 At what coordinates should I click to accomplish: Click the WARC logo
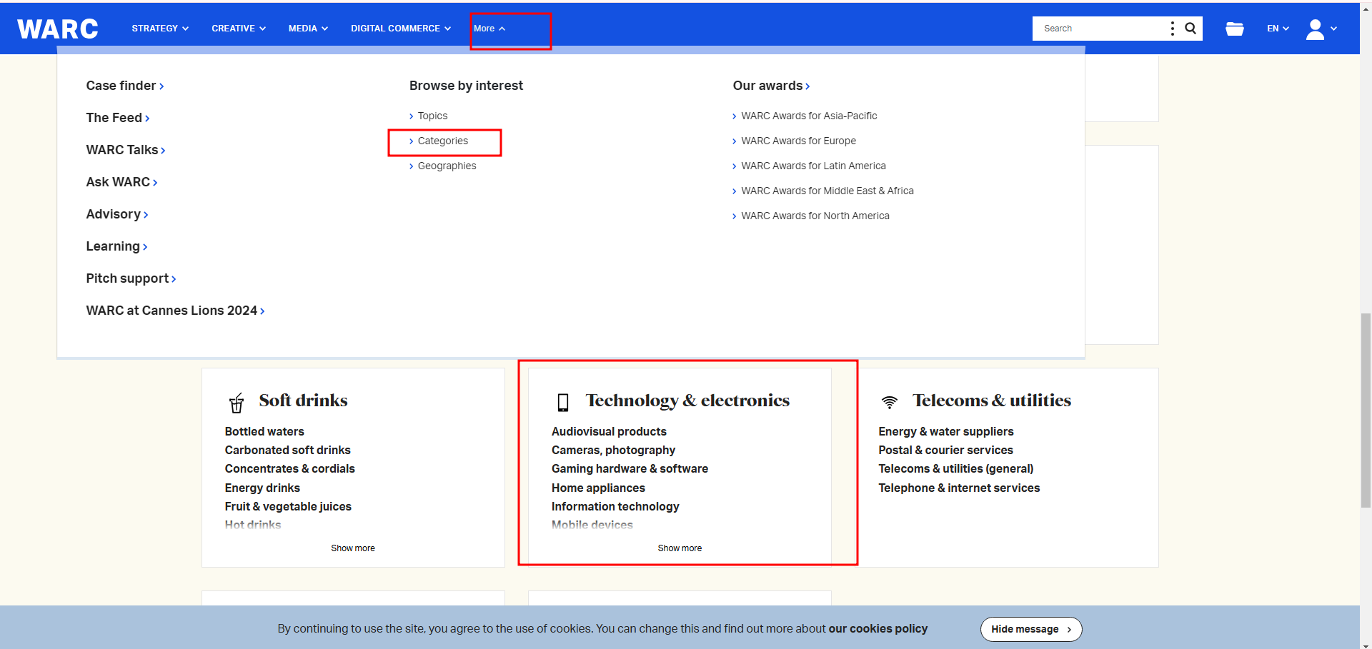[58, 29]
